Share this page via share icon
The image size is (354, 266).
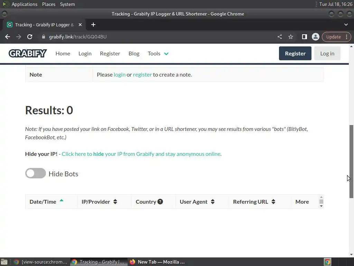tap(280, 37)
